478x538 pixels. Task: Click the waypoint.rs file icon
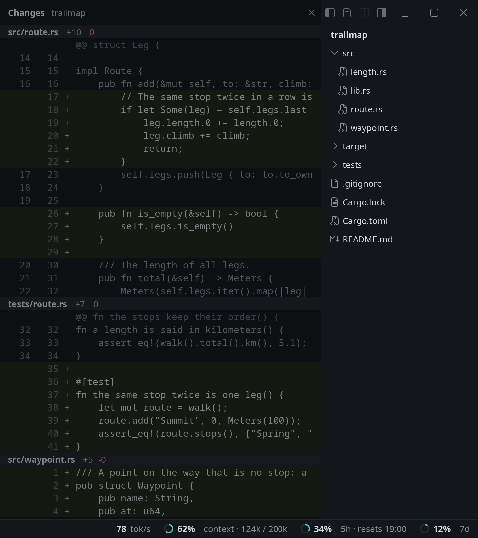[x=342, y=128]
